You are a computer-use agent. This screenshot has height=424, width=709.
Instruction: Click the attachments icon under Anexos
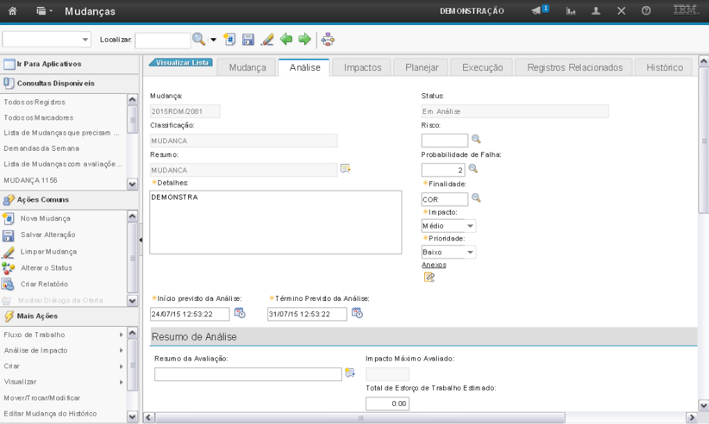[x=429, y=277]
